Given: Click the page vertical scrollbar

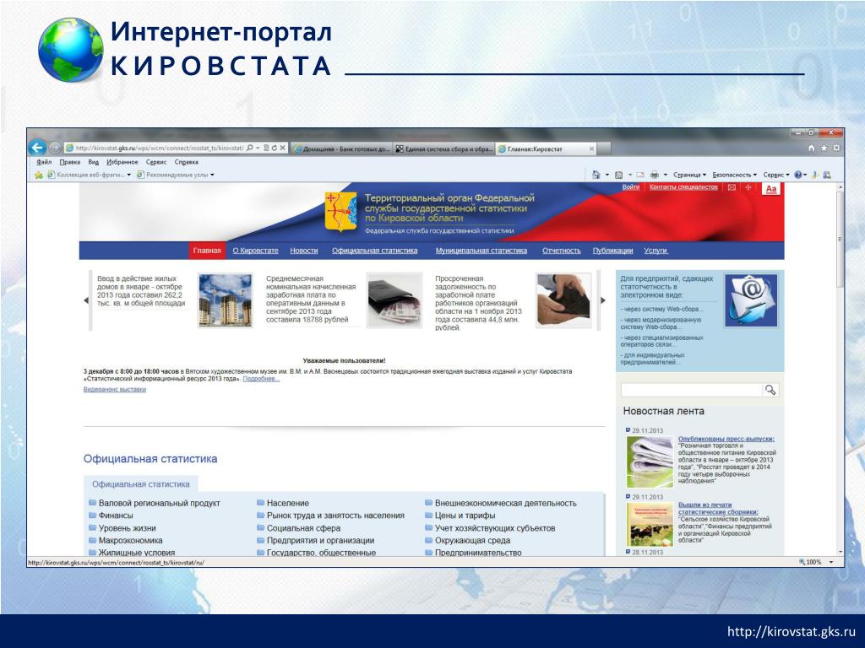Looking at the screenshot, I should pyautogui.click(x=841, y=370).
